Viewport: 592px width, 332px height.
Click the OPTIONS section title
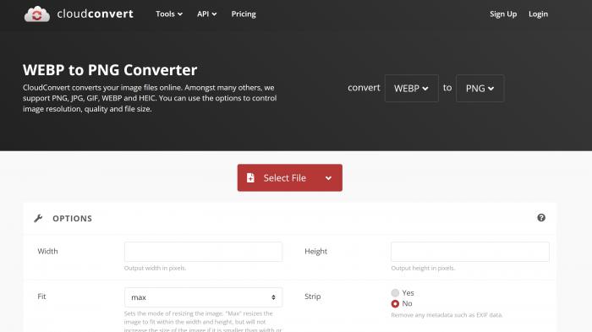[72, 219]
